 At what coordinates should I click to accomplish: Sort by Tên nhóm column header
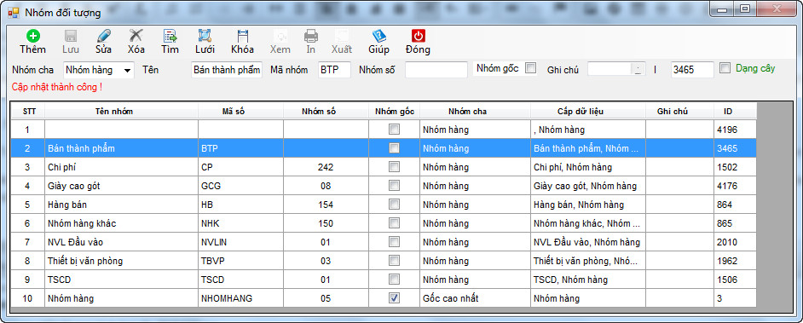click(121, 111)
